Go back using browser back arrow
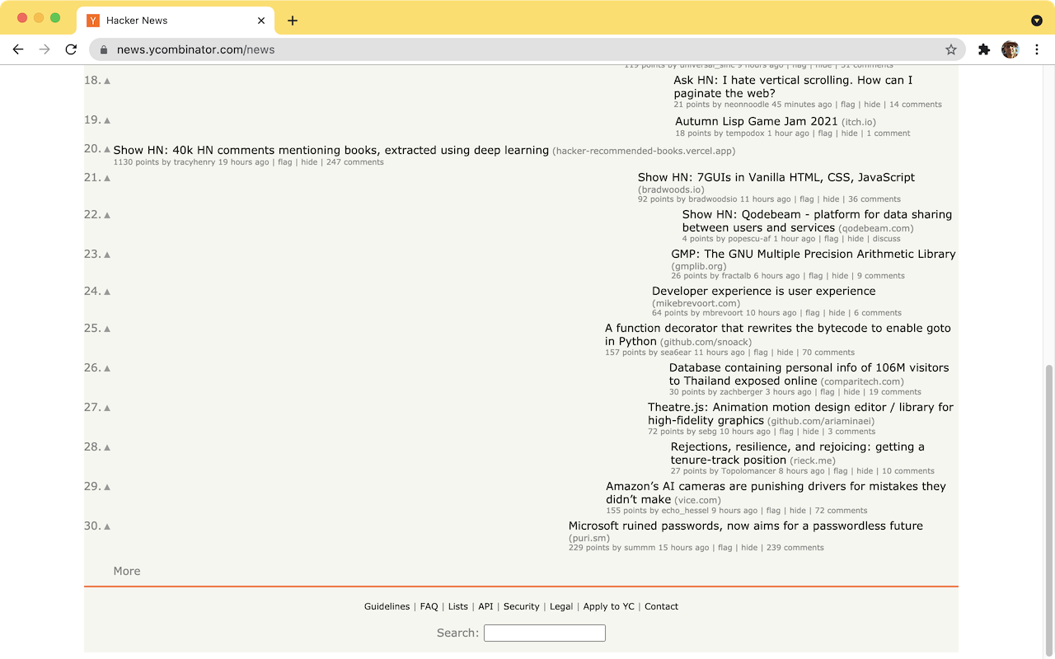The image size is (1055, 659). (x=18, y=49)
